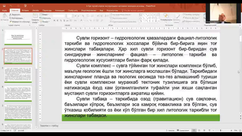Image resolution: width=242 pixels, height=136 pixels.
Task: Open Заливка фигуры shape fill
Action: point(191,14)
